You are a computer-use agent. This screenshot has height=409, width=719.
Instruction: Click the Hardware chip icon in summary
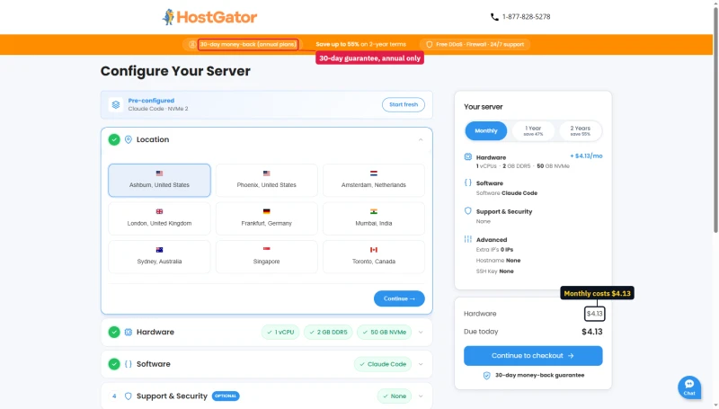467,156
